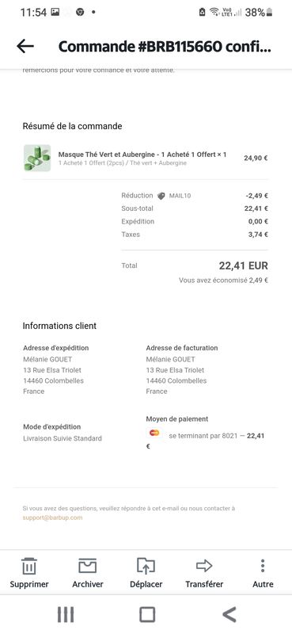Tap the Android back chevron
Screen dimensions: 292x634
229,615
